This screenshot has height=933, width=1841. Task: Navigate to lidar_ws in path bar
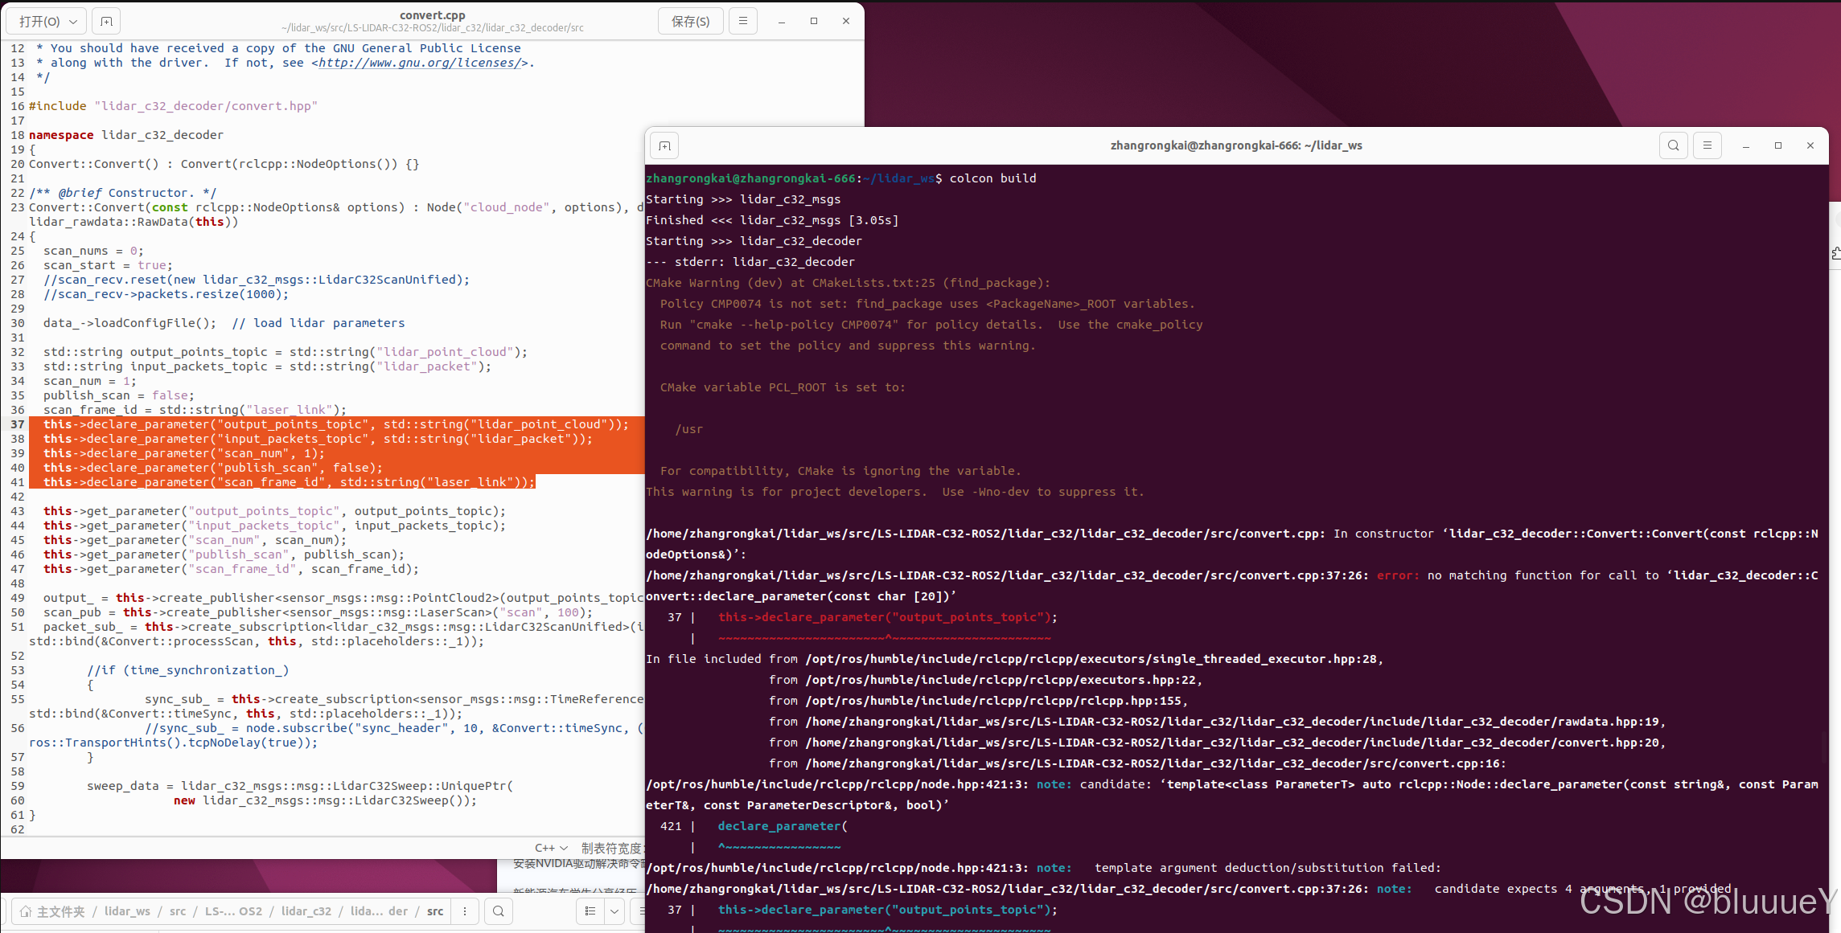(127, 911)
